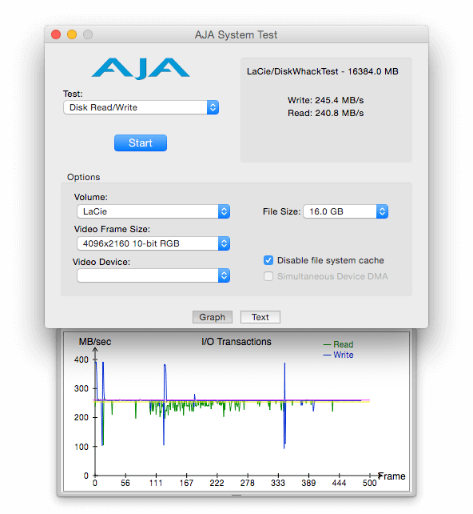
Task: Click the Options section label
Action: (83, 177)
